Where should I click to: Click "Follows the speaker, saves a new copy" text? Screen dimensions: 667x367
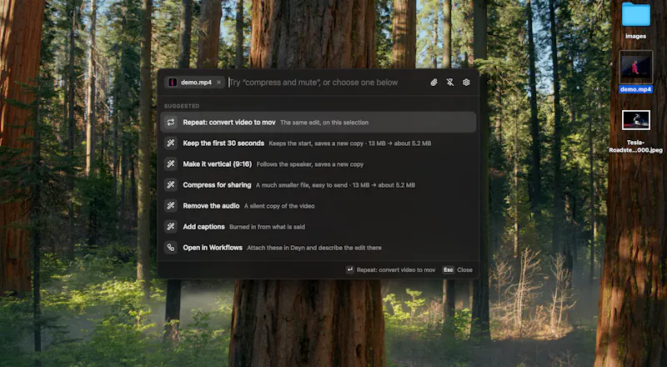310,164
